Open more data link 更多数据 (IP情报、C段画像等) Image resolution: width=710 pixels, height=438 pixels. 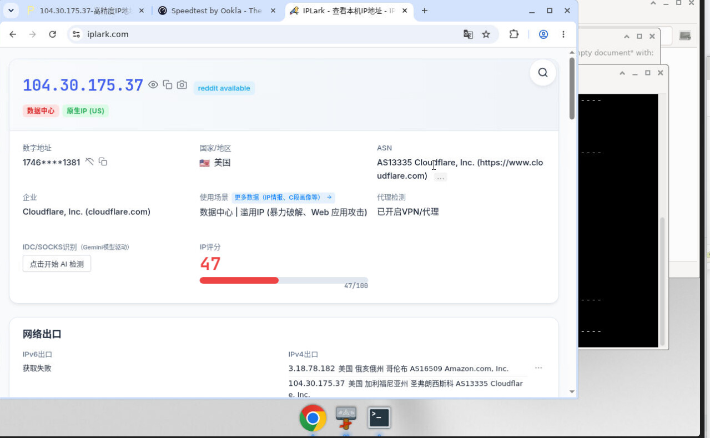point(283,197)
